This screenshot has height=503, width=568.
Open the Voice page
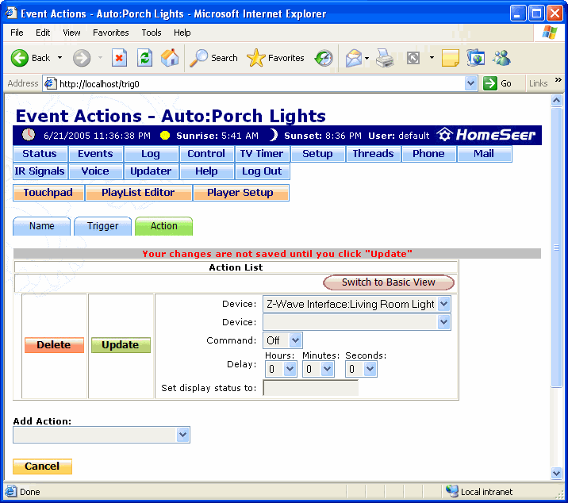coord(95,171)
